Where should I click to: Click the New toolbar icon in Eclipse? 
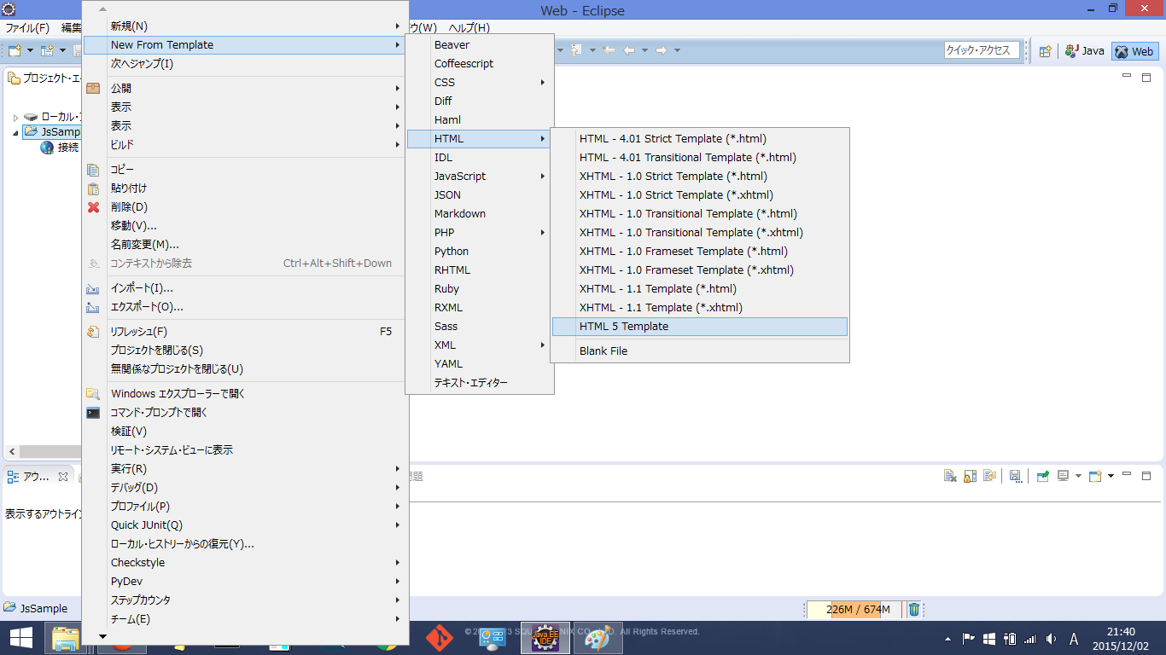tap(15, 51)
